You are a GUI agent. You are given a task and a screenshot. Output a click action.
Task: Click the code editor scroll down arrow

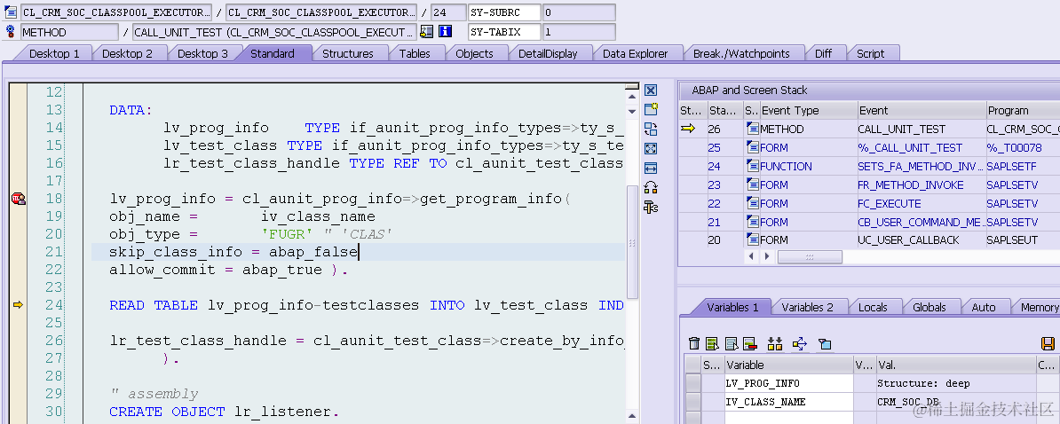click(x=632, y=112)
